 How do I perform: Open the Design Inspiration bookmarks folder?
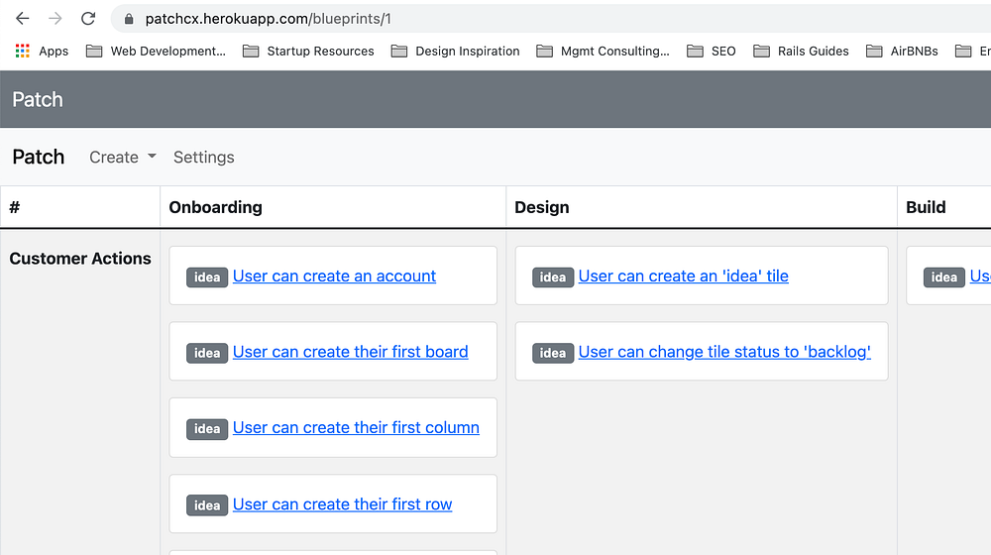tap(455, 51)
